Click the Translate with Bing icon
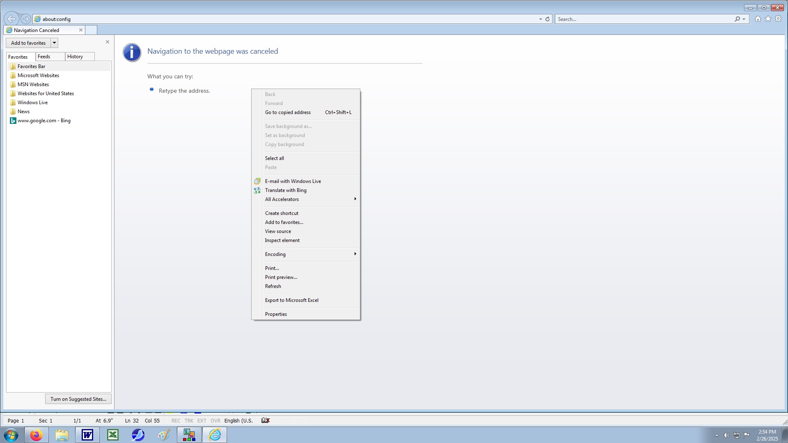The height and width of the screenshot is (443, 788). point(257,190)
